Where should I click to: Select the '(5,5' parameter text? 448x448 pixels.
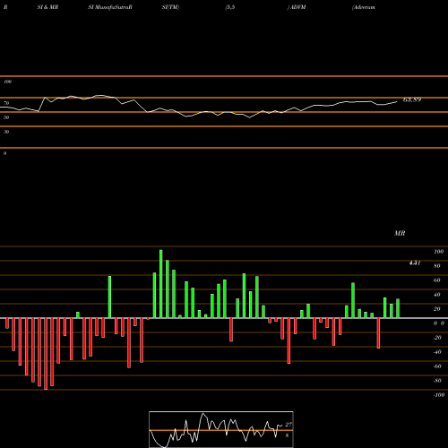230,7
